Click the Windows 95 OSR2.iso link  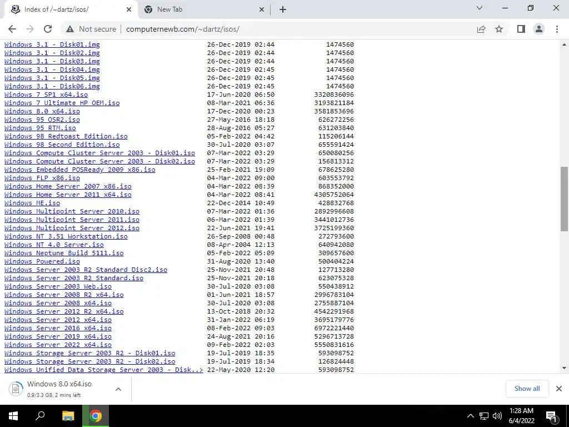point(42,120)
